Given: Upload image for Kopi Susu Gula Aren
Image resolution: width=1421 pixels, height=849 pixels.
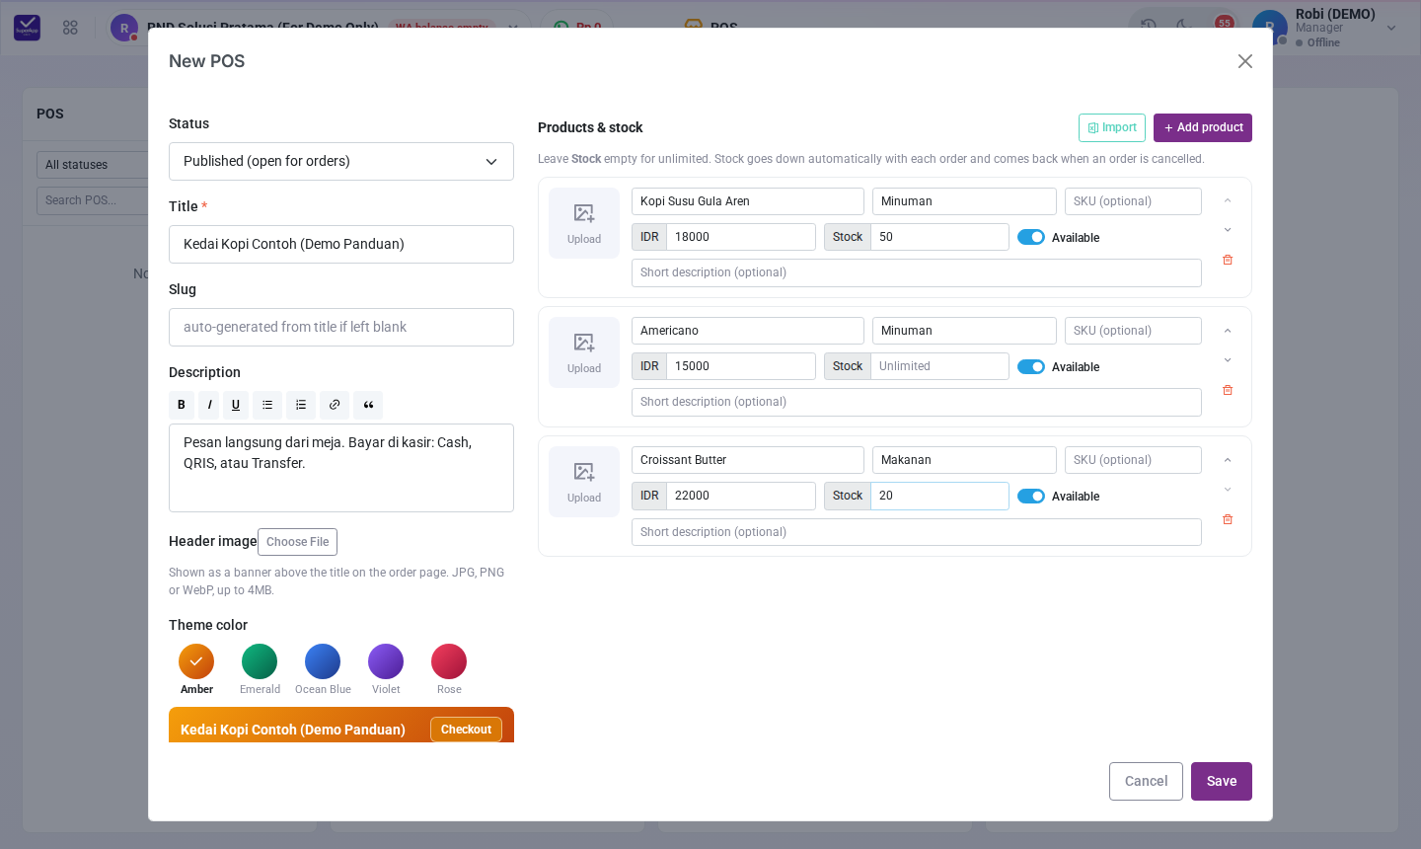Looking at the screenshot, I should click(584, 223).
